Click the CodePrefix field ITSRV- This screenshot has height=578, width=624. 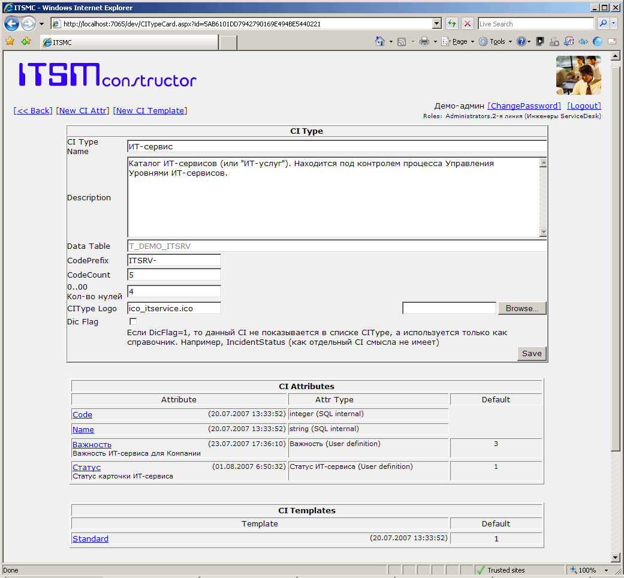click(x=174, y=260)
